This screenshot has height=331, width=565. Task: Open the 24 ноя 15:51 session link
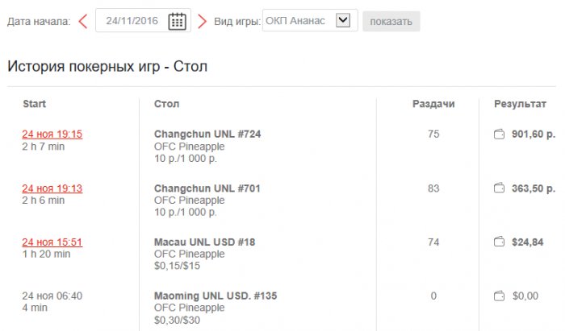(52, 242)
